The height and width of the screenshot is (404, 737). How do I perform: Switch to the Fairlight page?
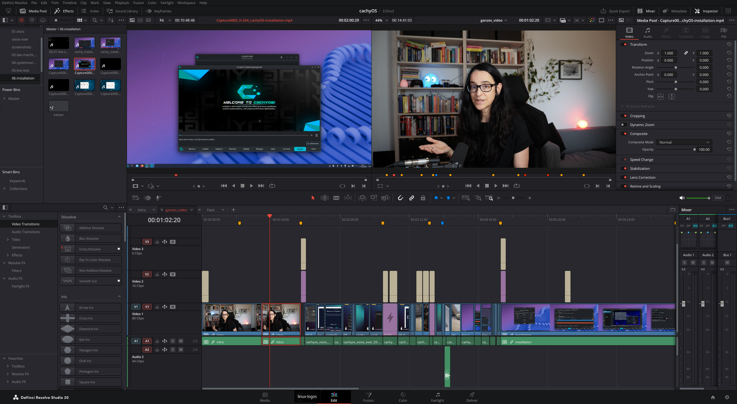pos(437,397)
